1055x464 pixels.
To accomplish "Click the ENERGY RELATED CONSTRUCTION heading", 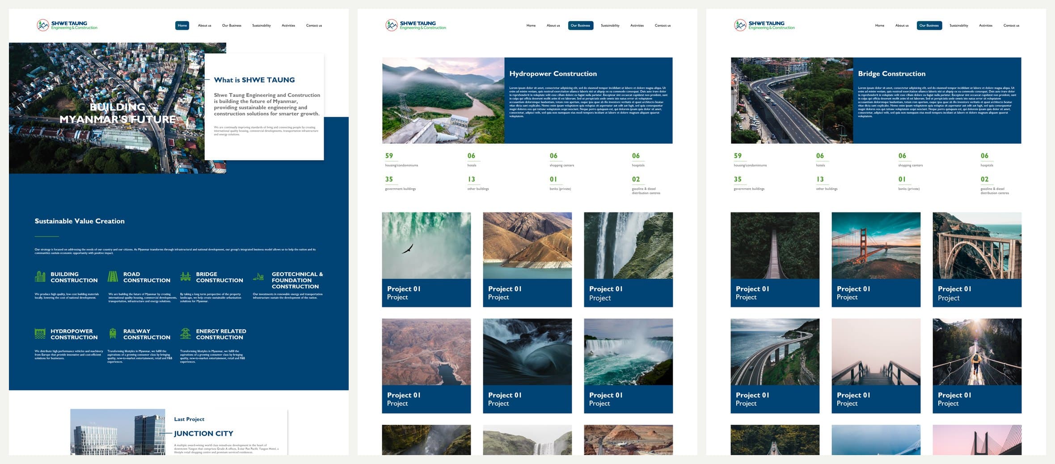I will pyautogui.click(x=221, y=334).
